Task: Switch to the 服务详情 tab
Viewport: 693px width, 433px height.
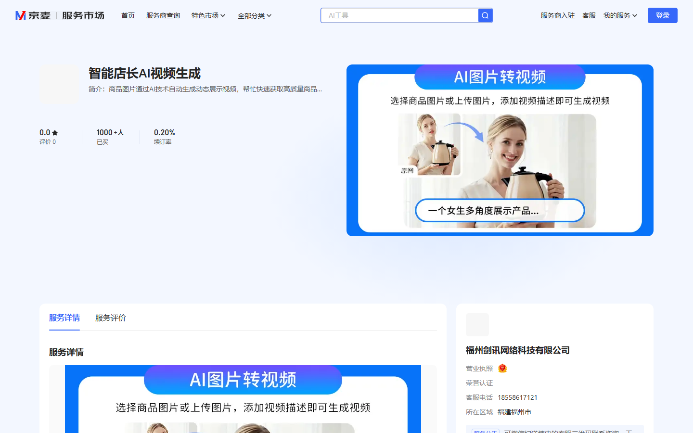Action: coord(64,318)
